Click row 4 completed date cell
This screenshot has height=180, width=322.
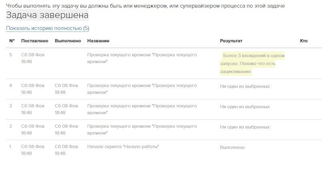pyautogui.click(x=66, y=89)
